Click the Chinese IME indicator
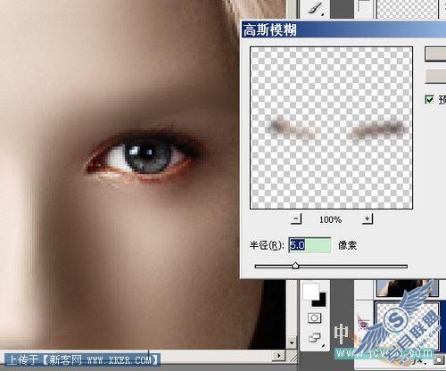 tap(341, 334)
